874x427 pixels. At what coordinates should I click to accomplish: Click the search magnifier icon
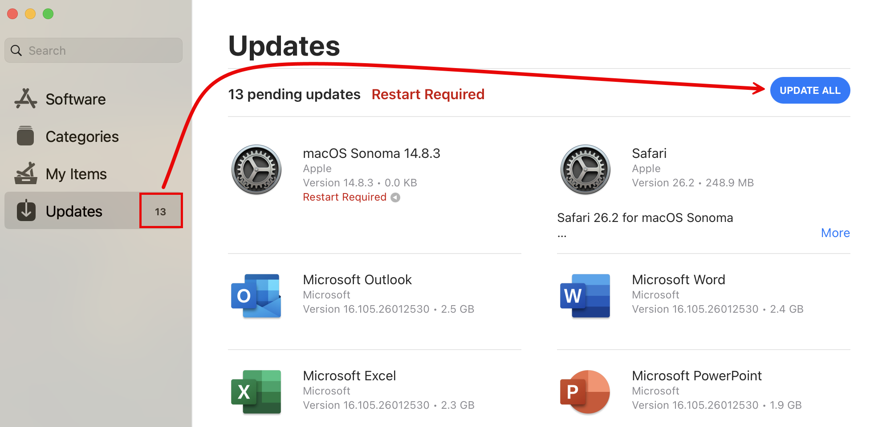(x=16, y=51)
